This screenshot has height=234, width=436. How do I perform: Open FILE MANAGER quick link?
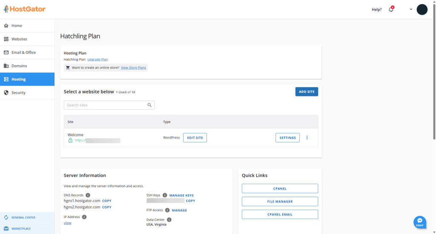point(280,202)
